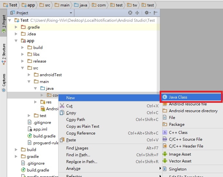The image size is (223, 177).
Task: Expand the .gradle folder arrow
Action: [16, 27]
